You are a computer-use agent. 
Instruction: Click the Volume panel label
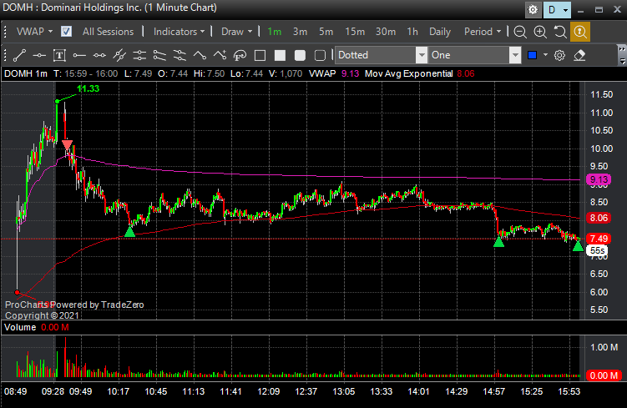[20, 327]
